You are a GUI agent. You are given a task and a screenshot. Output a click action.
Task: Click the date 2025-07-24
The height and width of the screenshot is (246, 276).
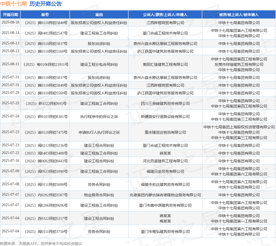(x=10, y=116)
